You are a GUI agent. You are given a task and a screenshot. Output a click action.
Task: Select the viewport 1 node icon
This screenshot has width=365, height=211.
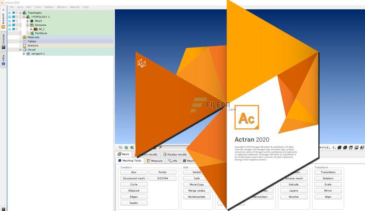28,54
